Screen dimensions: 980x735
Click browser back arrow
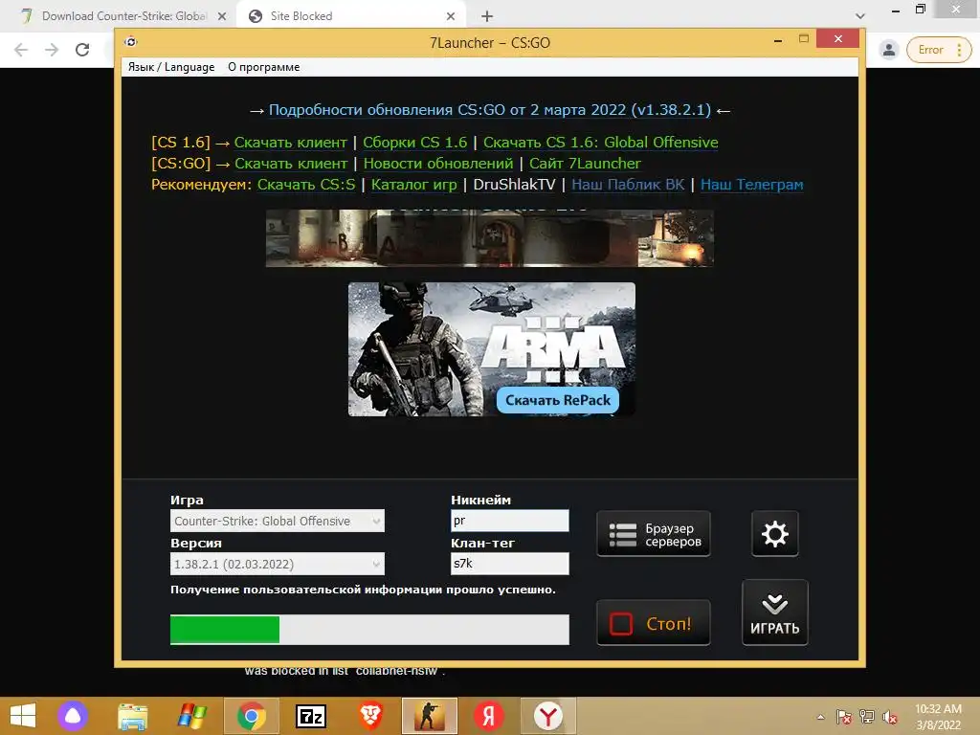click(x=21, y=50)
